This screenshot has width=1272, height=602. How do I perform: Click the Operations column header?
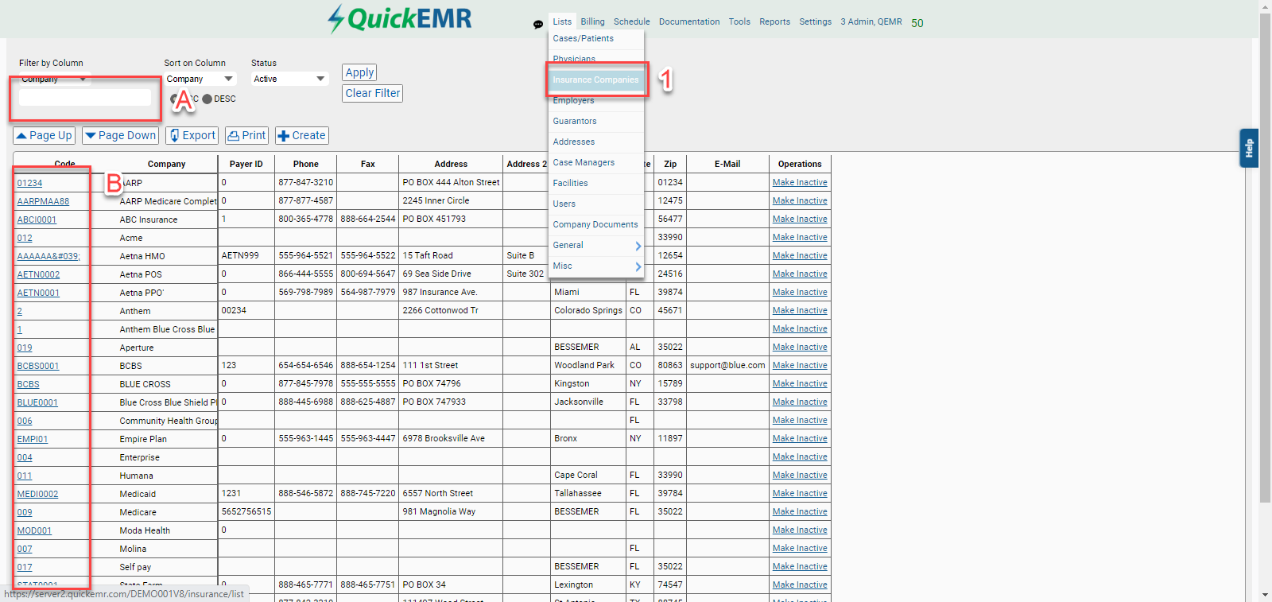pos(800,165)
